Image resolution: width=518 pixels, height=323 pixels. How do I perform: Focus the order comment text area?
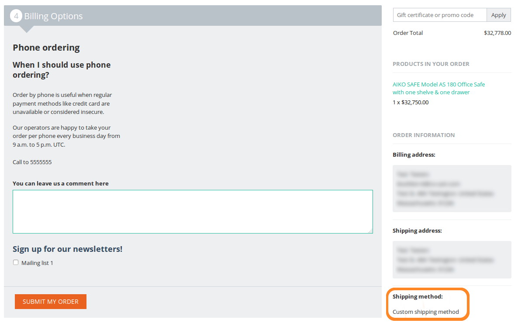[x=193, y=212]
